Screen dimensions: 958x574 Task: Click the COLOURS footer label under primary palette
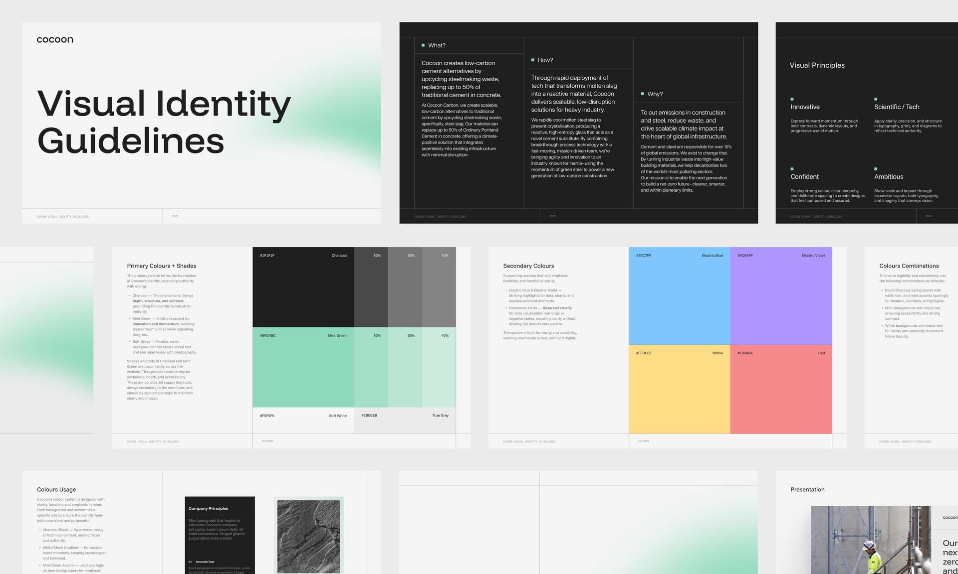coord(267,441)
